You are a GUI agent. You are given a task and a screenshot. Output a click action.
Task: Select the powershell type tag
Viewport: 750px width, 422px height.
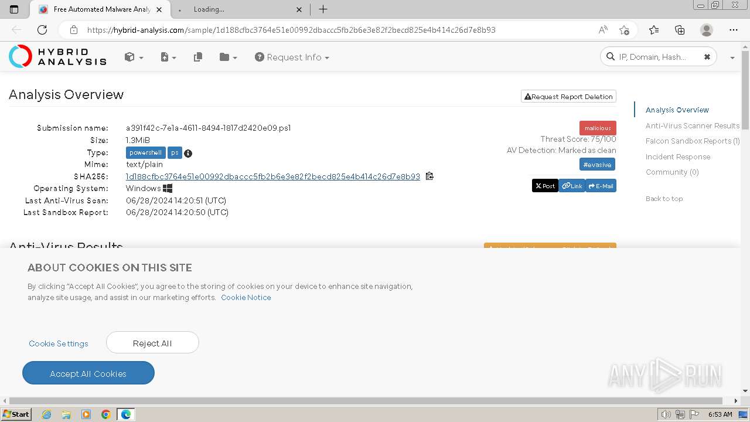[x=145, y=152]
